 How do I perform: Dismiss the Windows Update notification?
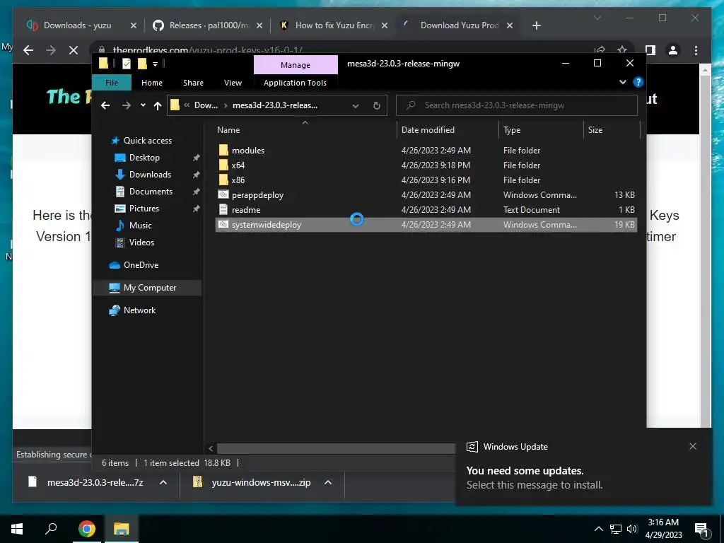[693, 447]
